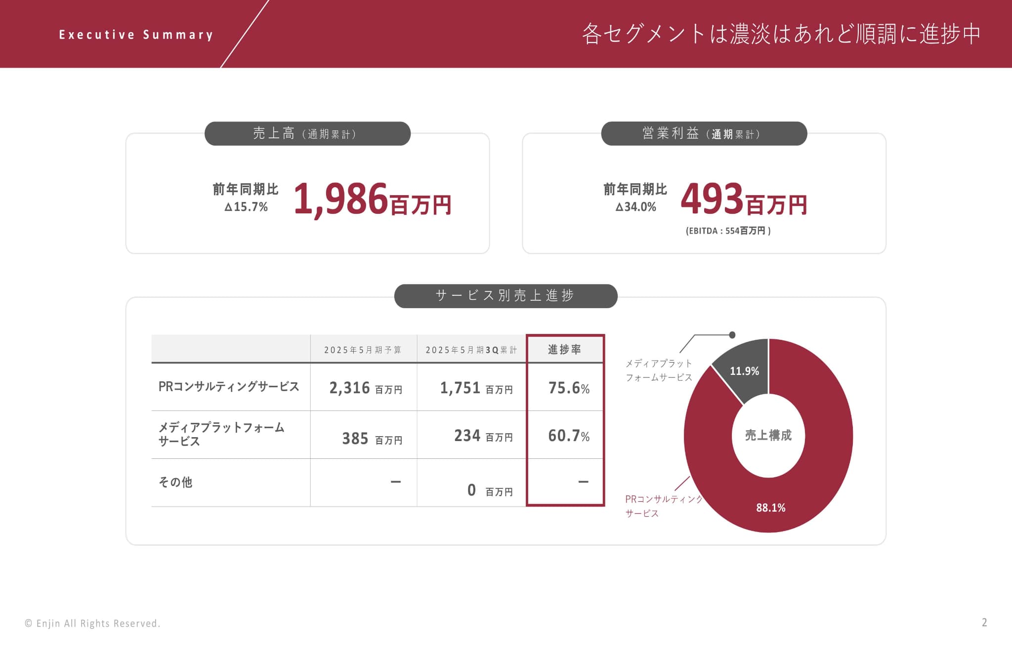Click the dash in 'その他' progress rate cell
Screen dimensions: 1012x652
[584, 482]
